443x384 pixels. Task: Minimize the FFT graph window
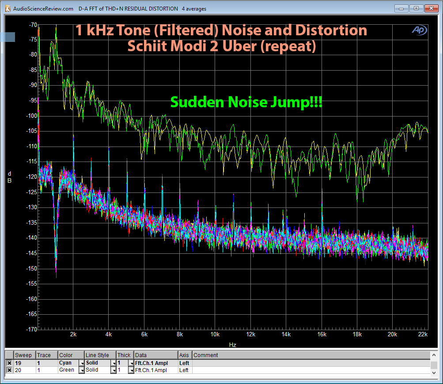click(401, 8)
